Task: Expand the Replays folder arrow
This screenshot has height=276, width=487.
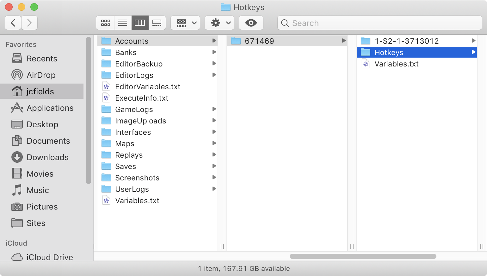Action: click(214, 155)
